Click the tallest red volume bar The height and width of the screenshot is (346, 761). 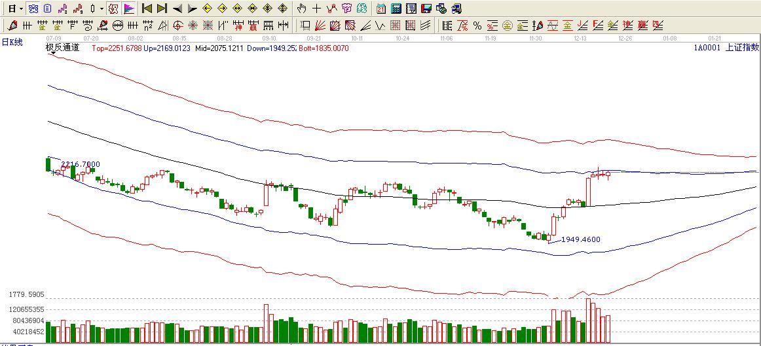[x=588, y=320]
